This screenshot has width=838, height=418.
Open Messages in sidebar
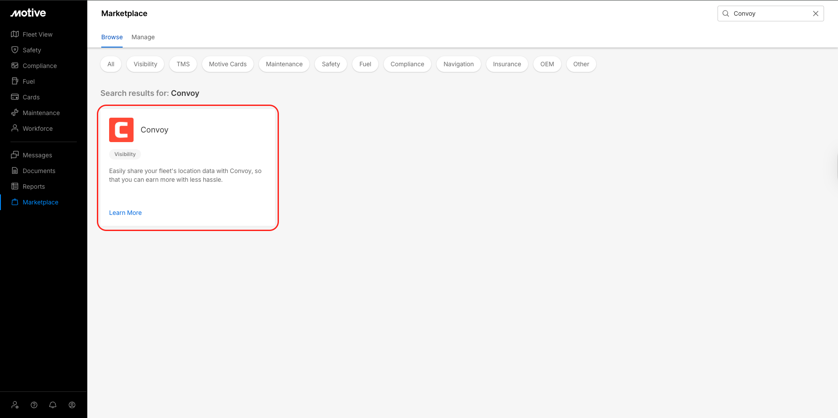38,155
